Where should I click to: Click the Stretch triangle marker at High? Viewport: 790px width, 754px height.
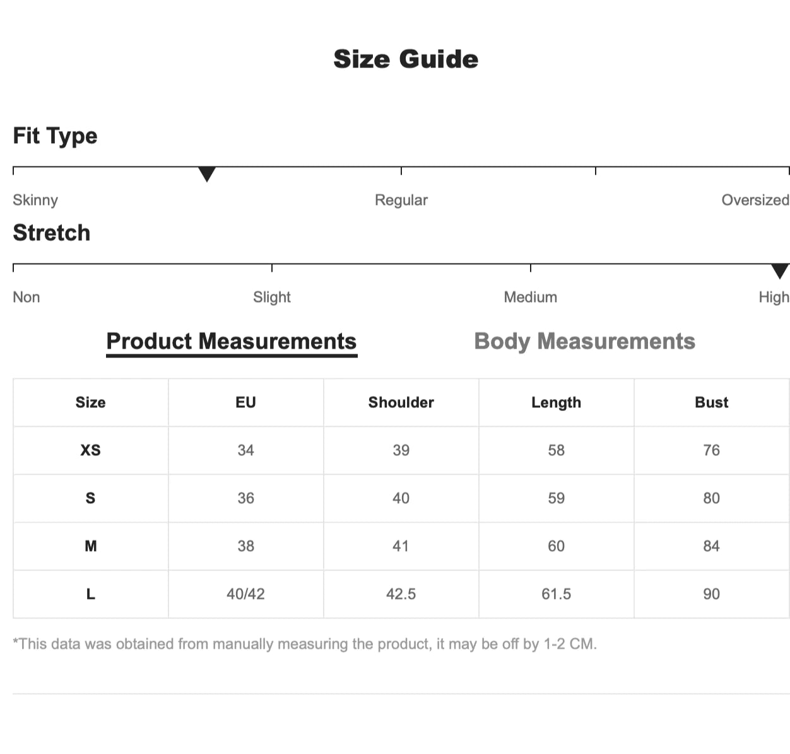pos(780,271)
